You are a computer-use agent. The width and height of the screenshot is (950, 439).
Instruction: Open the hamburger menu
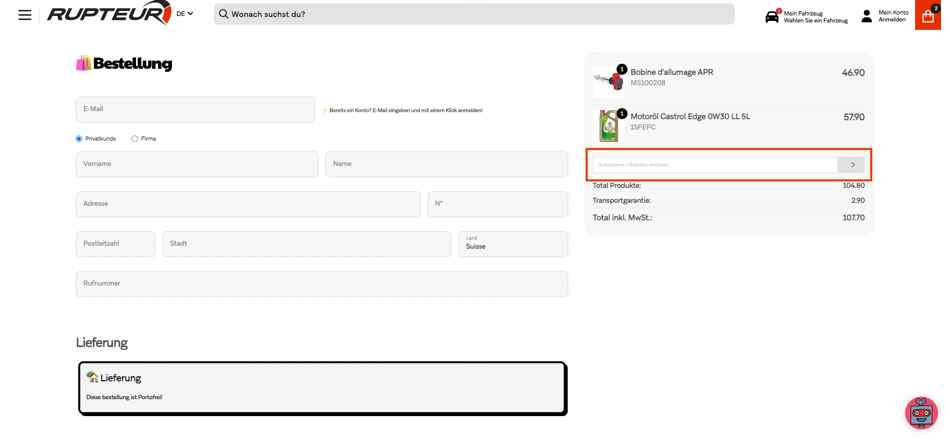(24, 15)
